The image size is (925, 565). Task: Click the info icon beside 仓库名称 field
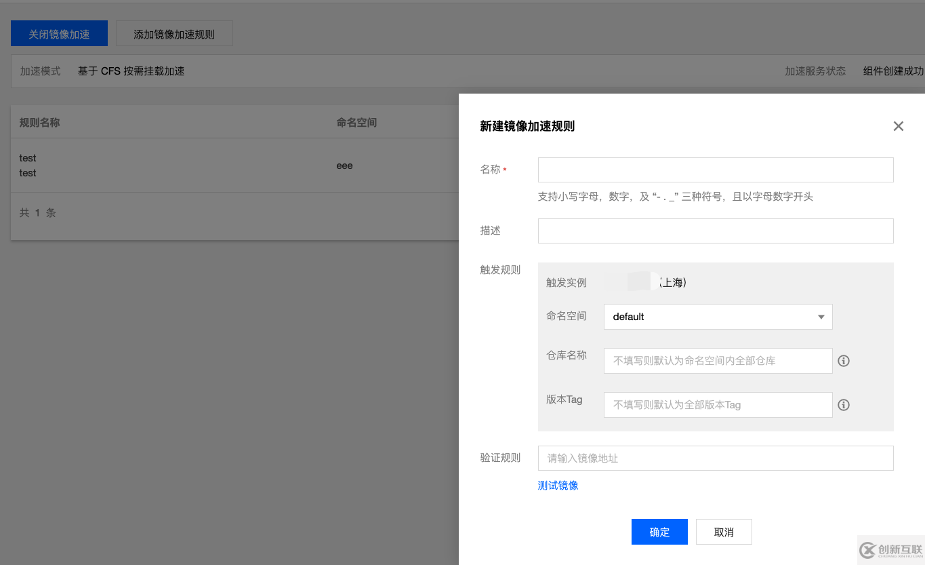(x=844, y=360)
